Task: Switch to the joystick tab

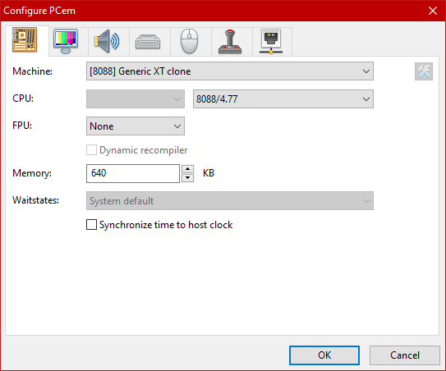Action: pos(230,41)
